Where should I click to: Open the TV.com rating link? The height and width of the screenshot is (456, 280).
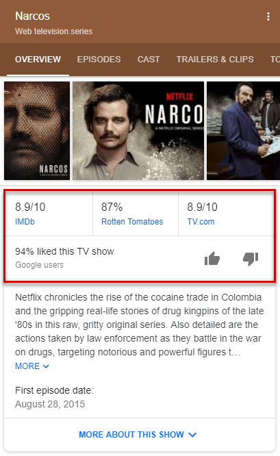[201, 222]
